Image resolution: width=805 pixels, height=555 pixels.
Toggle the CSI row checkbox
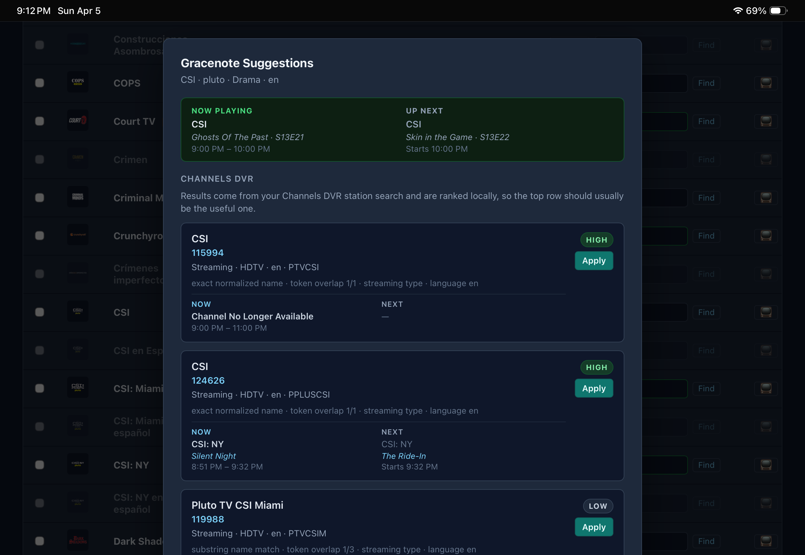coord(40,312)
